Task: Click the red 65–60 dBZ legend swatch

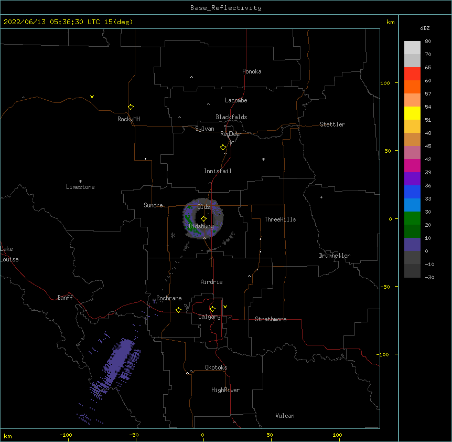Action: [412, 73]
